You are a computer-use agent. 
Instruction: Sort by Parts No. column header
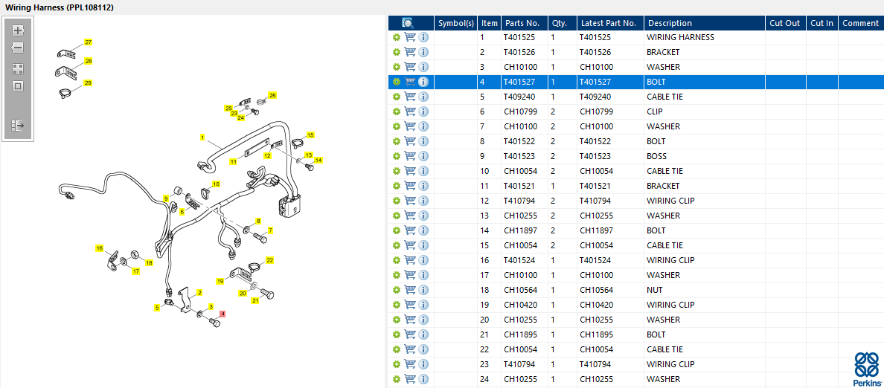[x=523, y=23]
